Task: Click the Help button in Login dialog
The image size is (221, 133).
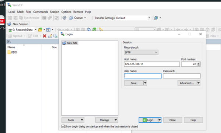Action: pyautogui.click(x=193, y=120)
